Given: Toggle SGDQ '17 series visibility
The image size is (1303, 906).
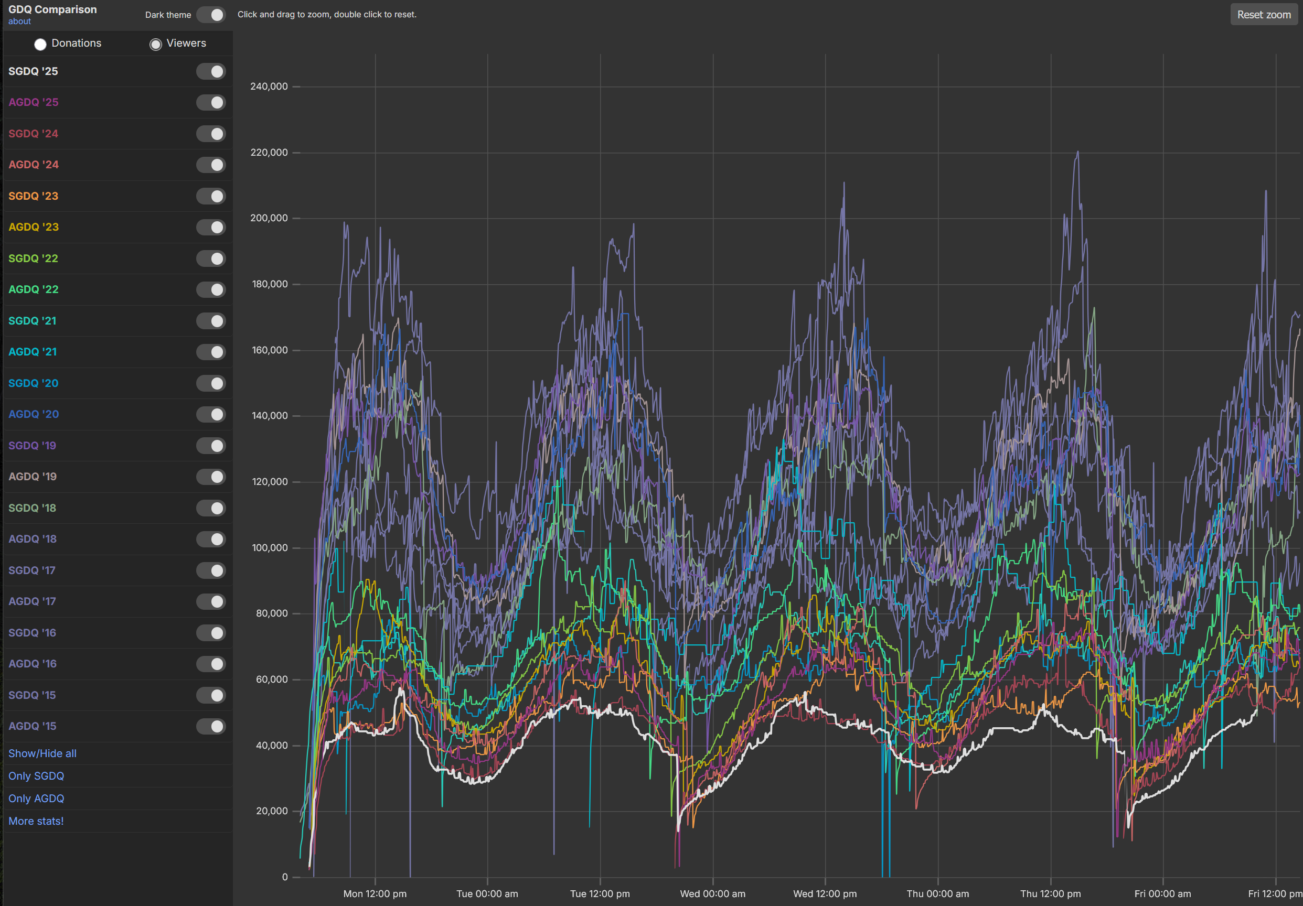Looking at the screenshot, I should [x=210, y=571].
